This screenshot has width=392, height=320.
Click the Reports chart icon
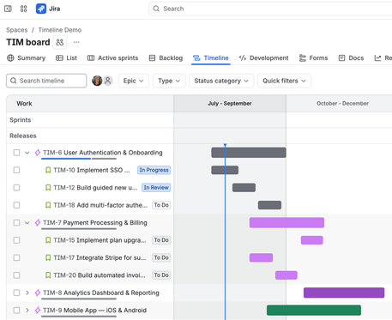coord(377,58)
